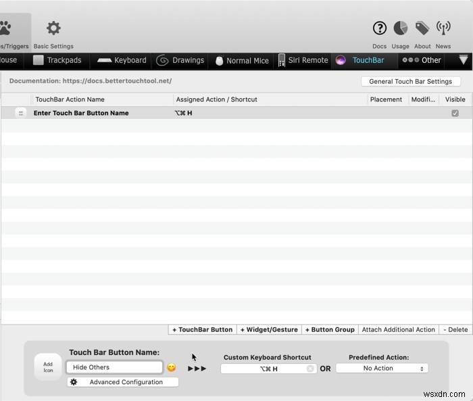Open the Predefined Action dropdown
Screen dimensions: 473x401
[382, 369]
